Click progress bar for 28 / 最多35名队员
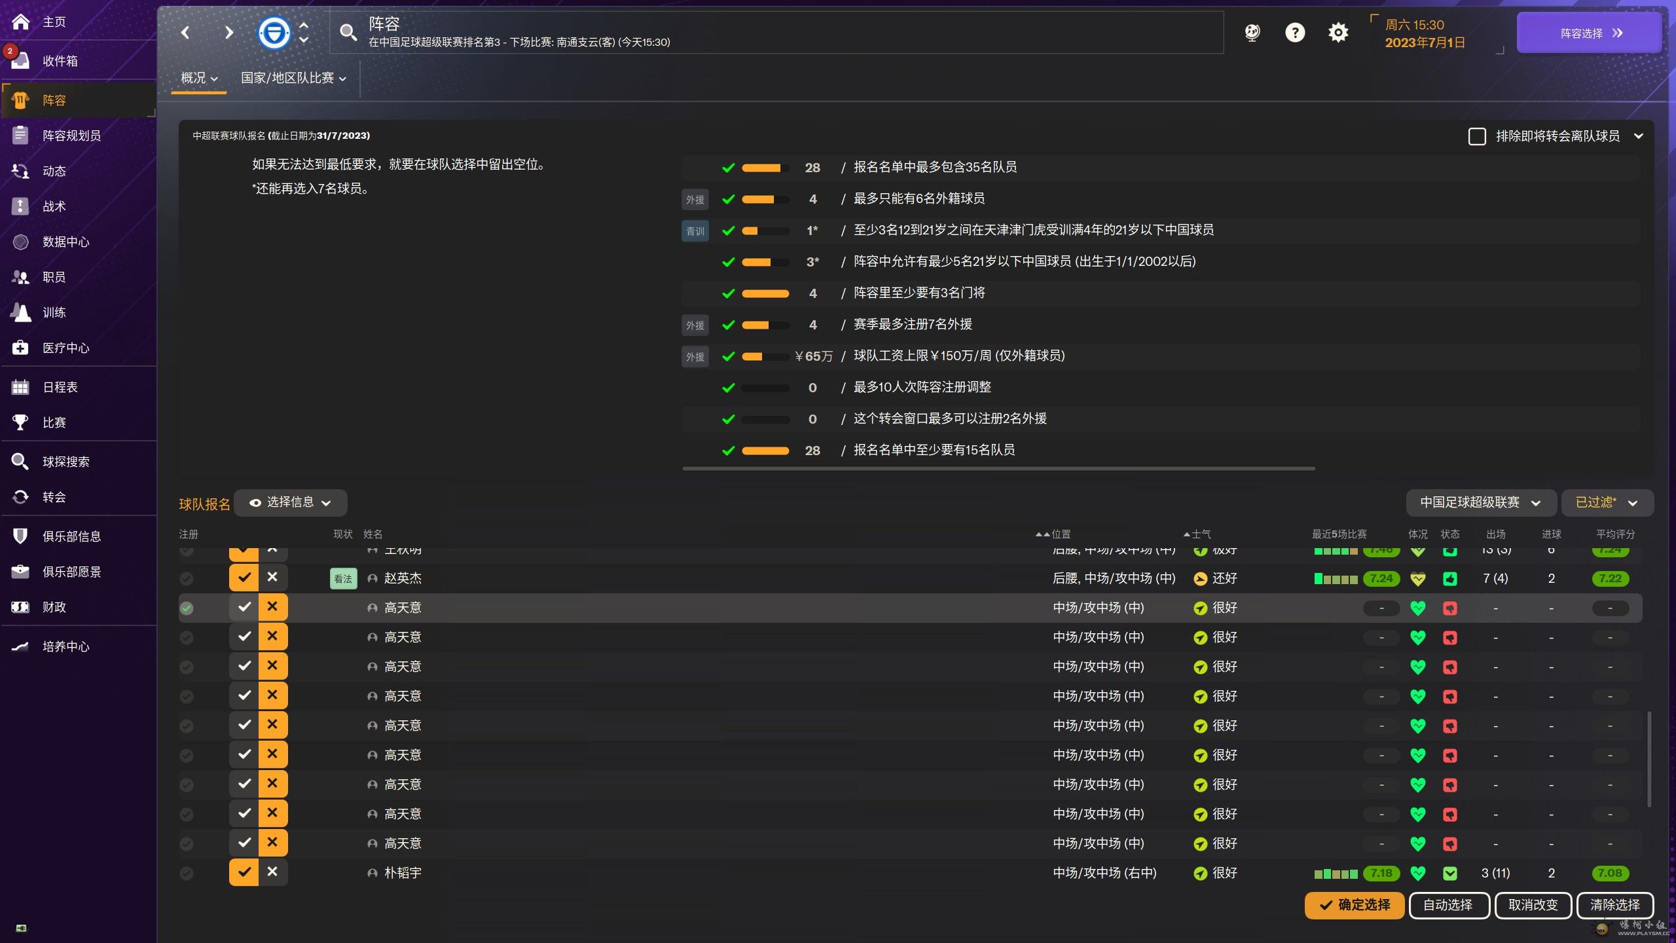 (765, 168)
